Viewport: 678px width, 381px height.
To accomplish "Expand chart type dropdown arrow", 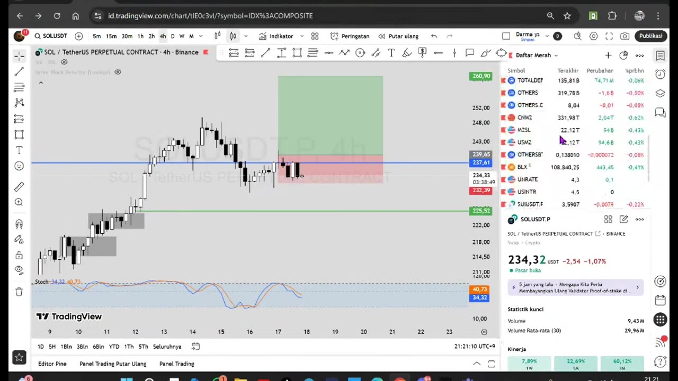I will pos(245,36).
